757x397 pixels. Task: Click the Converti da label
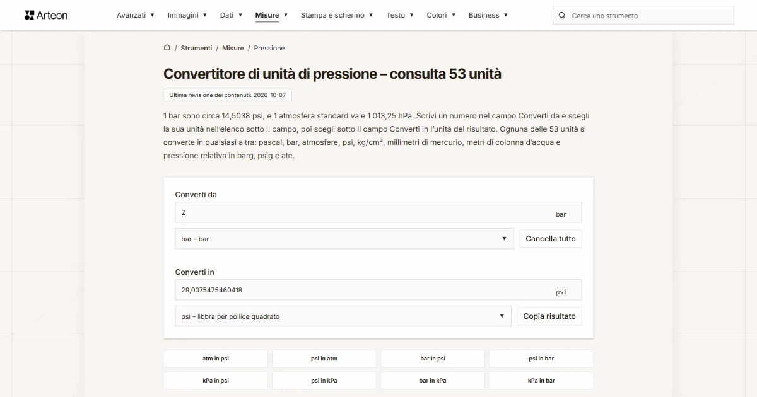pyautogui.click(x=196, y=195)
